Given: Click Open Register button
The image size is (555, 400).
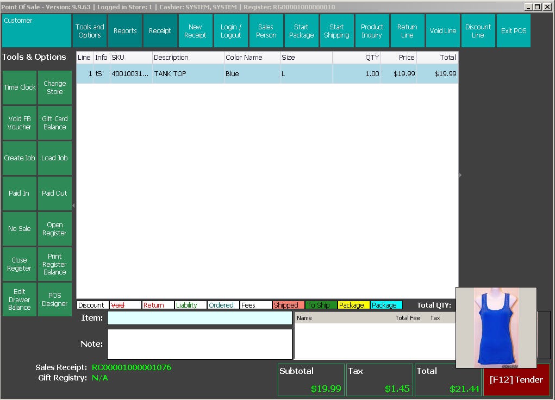Looking at the screenshot, I should tap(55, 229).
